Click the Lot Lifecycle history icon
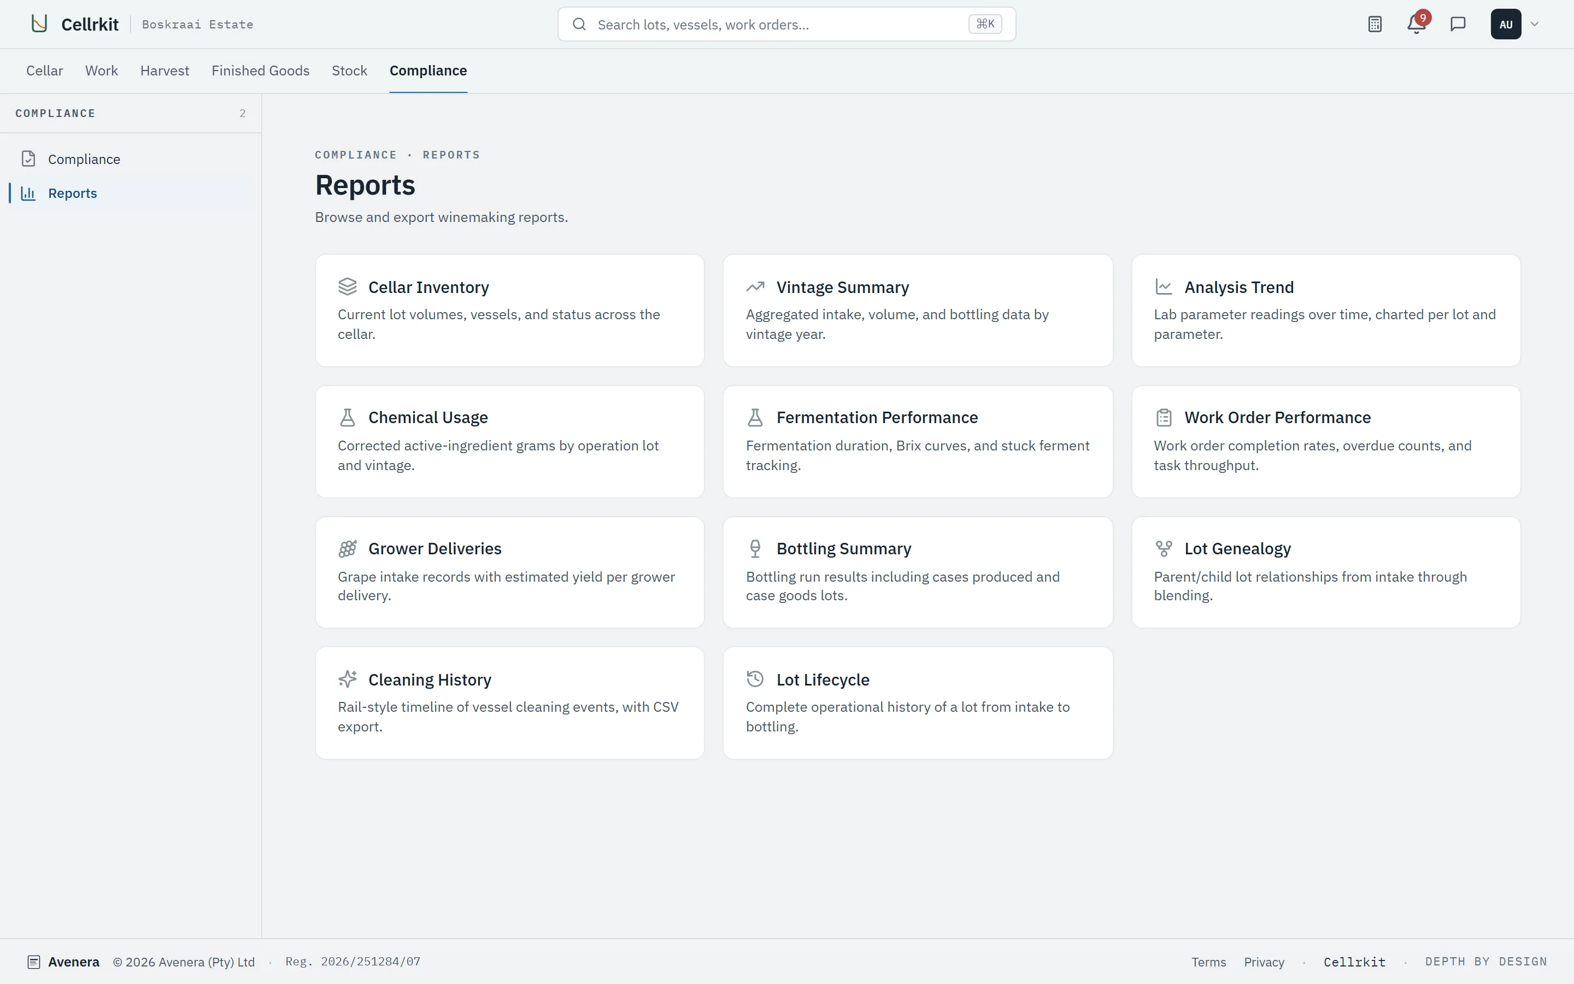 coord(755,680)
